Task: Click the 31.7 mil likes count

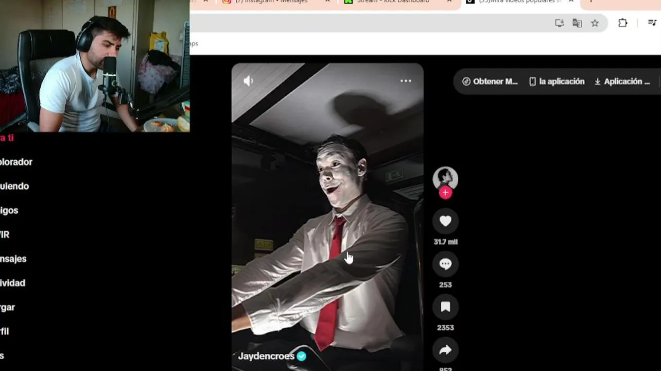Action: (x=445, y=242)
